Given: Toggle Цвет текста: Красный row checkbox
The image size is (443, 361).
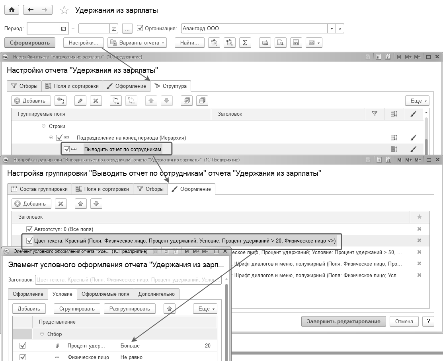Looking at the screenshot, I should [x=29, y=241].
